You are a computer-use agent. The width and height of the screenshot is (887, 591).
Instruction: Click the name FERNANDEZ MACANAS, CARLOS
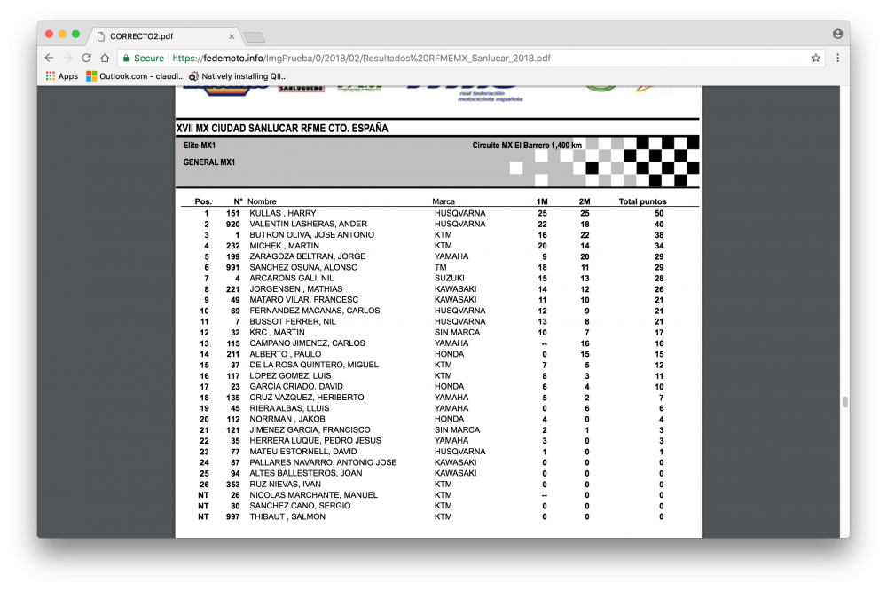315,311
